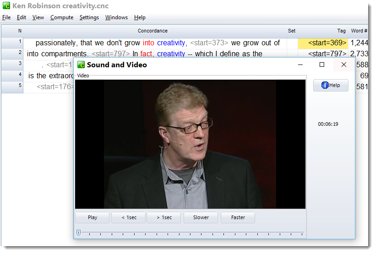Click the Concordance column header
This screenshot has width=375, height=253.
click(x=152, y=31)
